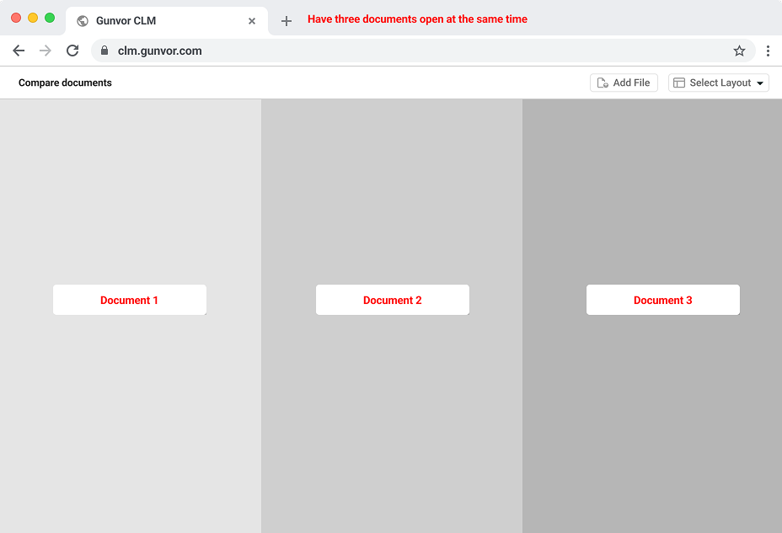
Task: Bookmark this page with the star icon
Action: pyautogui.click(x=739, y=51)
